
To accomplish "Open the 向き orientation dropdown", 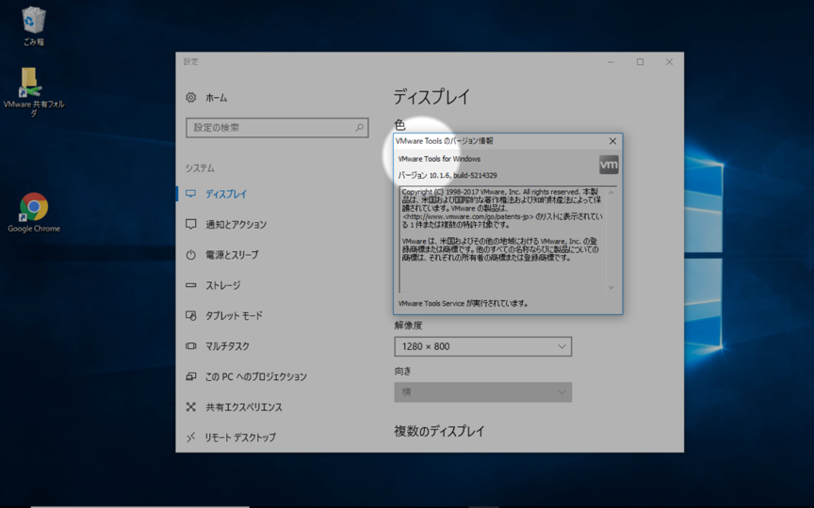I will (482, 392).
